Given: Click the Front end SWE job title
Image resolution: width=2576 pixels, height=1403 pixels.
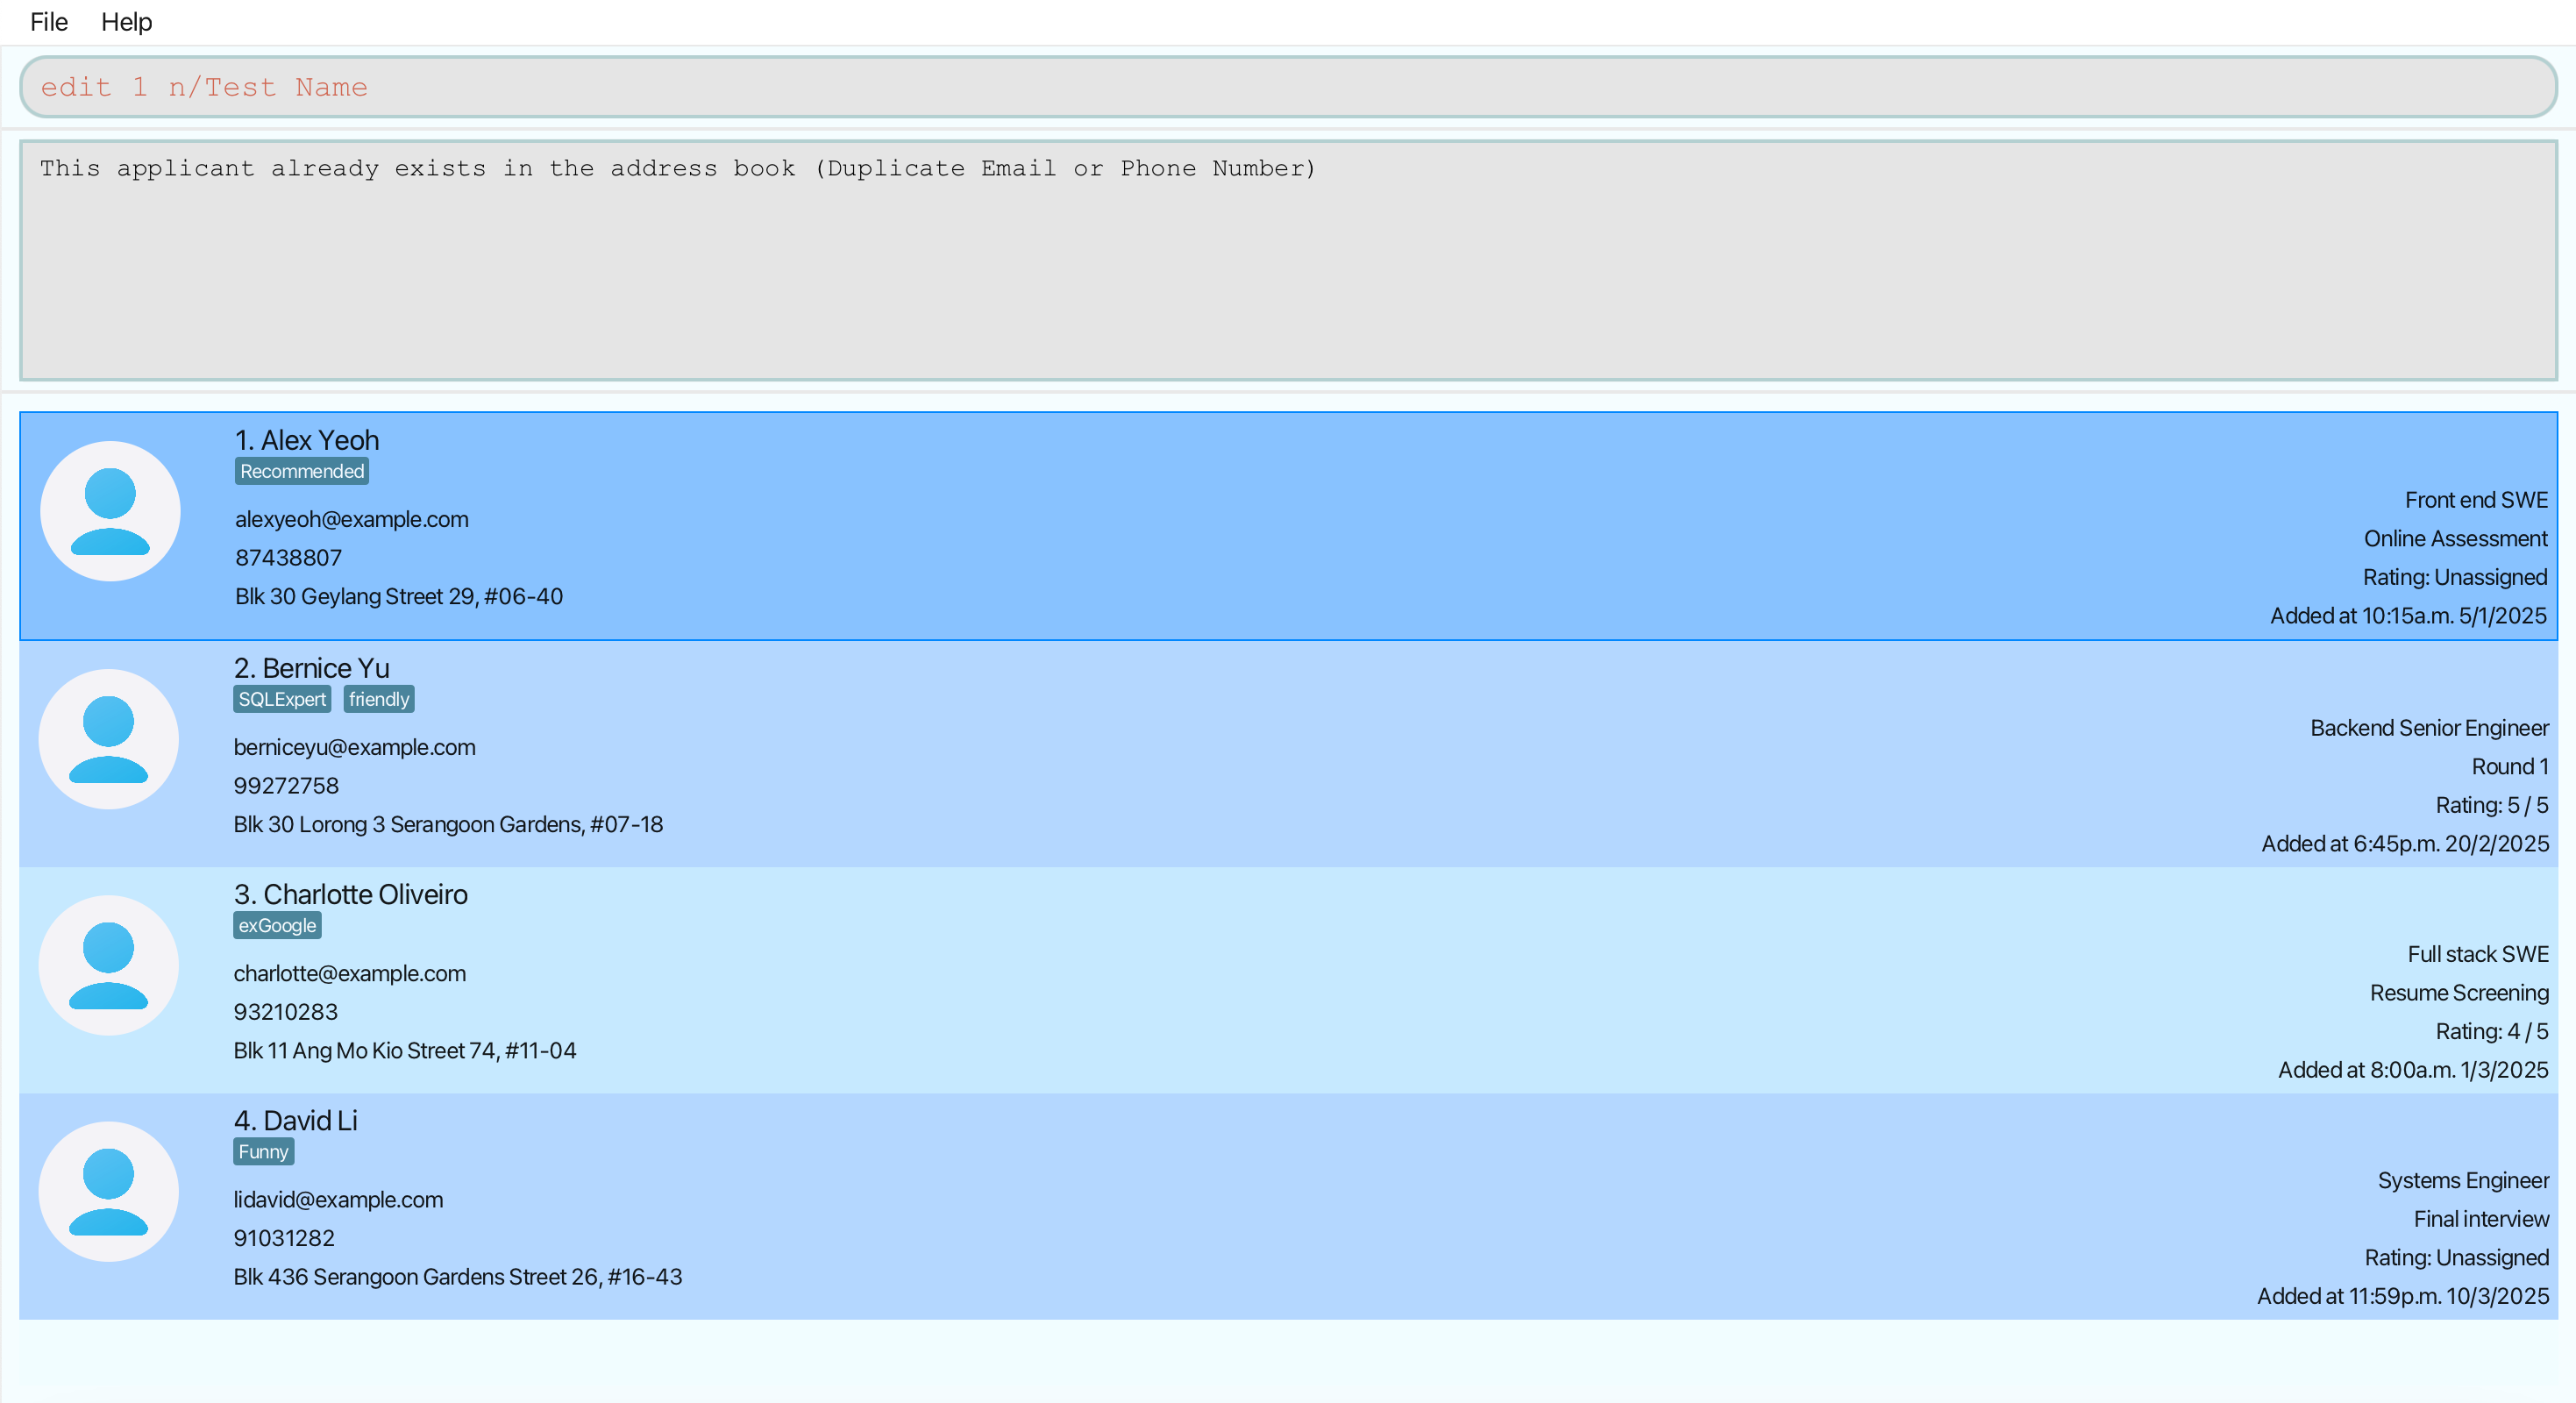Looking at the screenshot, I should coord(2476,500).
